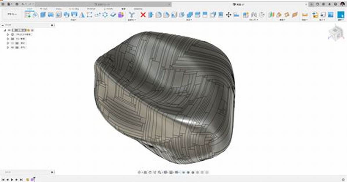Click the Insert icon with blue arrow
This screenshot has width=347, height=182.
(315, 15)
